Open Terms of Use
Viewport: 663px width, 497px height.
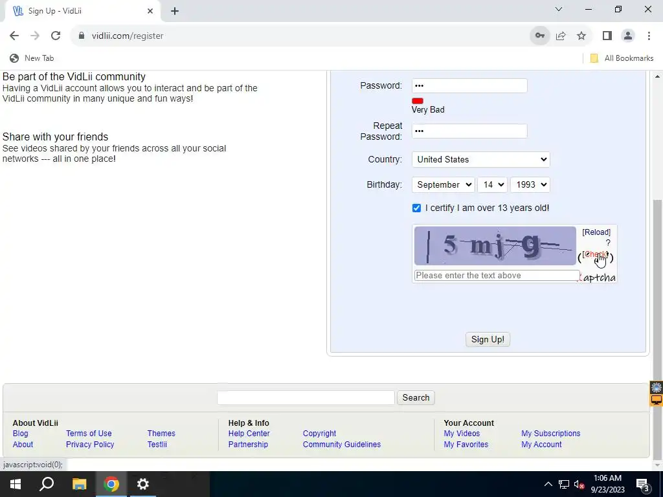tap(89, 433)
